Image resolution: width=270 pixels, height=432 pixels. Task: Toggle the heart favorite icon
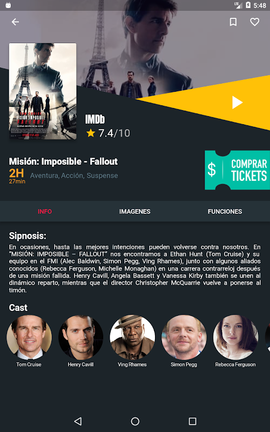pyautogui.click(x=254, y=22)
